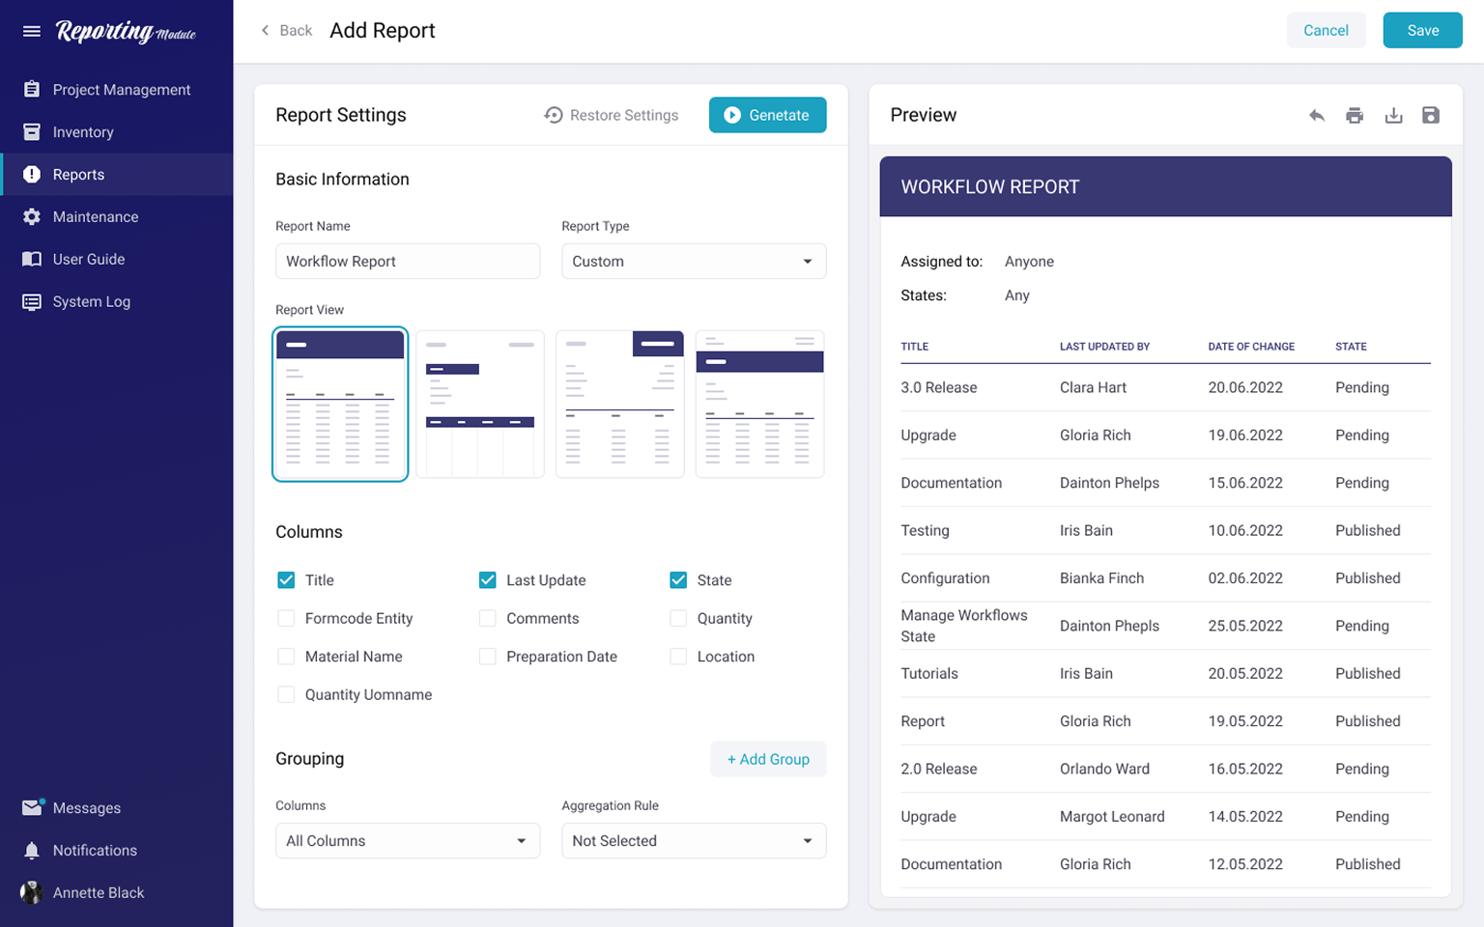
Task: Click the Add Group button
Action: (x=768, y=760)
